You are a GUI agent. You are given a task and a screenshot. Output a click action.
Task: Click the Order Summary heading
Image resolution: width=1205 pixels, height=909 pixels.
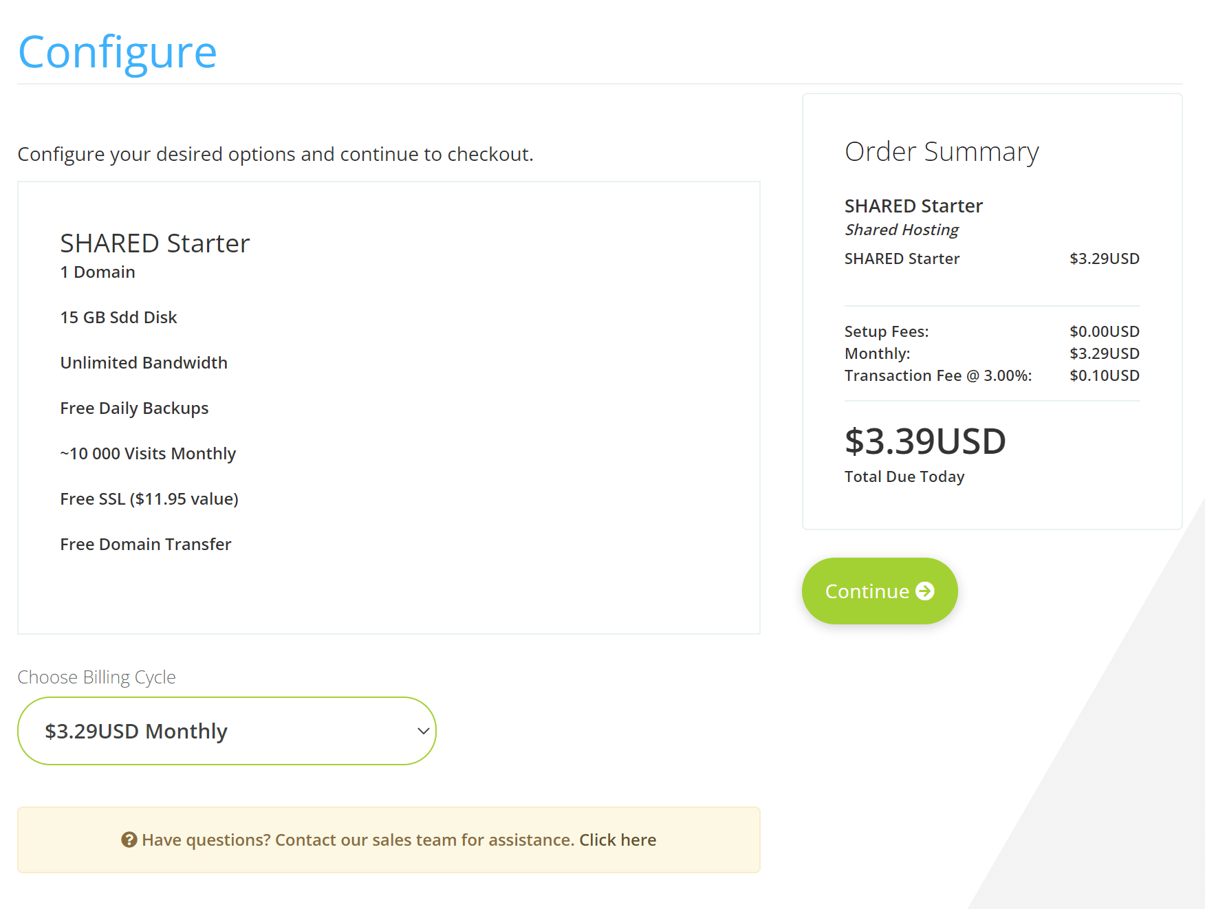[941, 151]
